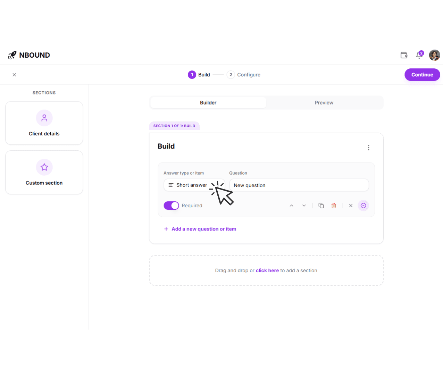The image size is (443, 376).
Task: Open the wallet icon in the header
Action: point(404,55)
